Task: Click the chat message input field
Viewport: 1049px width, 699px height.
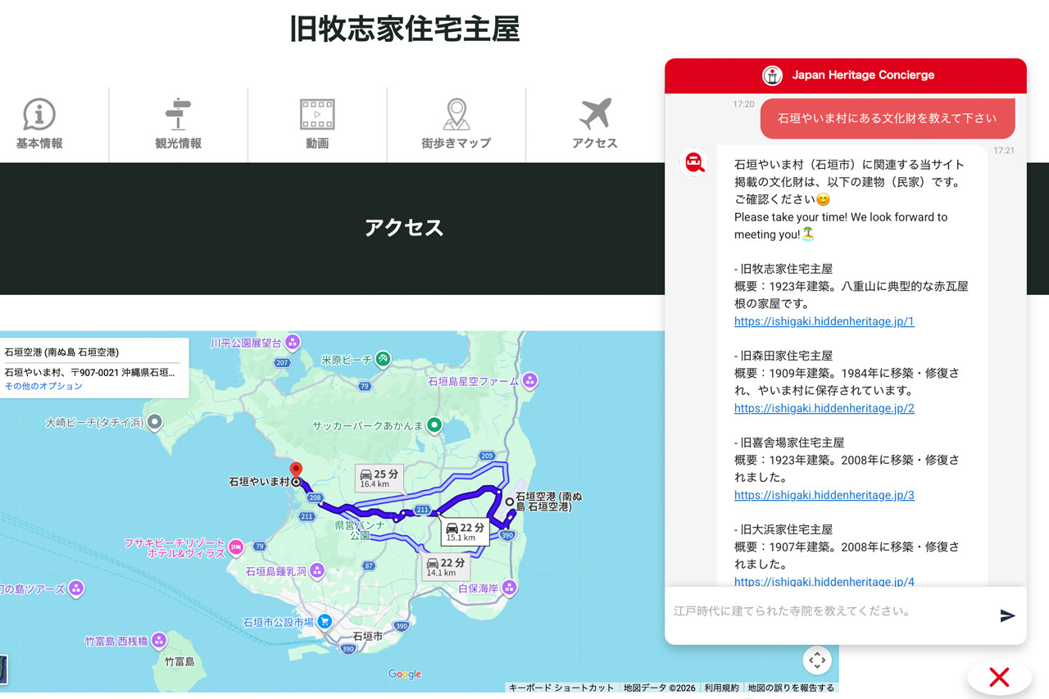Action: [828, 611]
